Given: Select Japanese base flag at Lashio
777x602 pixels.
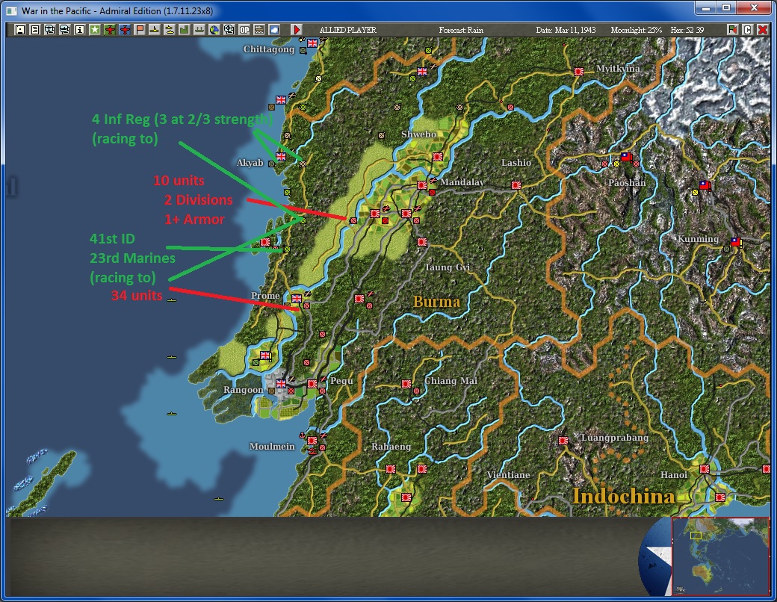Looking at the screenshot, I should [516, 184].
